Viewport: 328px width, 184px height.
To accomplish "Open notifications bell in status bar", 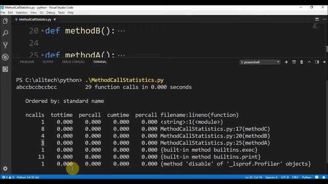I will click(324, 177).
